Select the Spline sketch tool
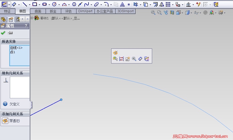This screenshot has height=140, width=233. point(87,4)
